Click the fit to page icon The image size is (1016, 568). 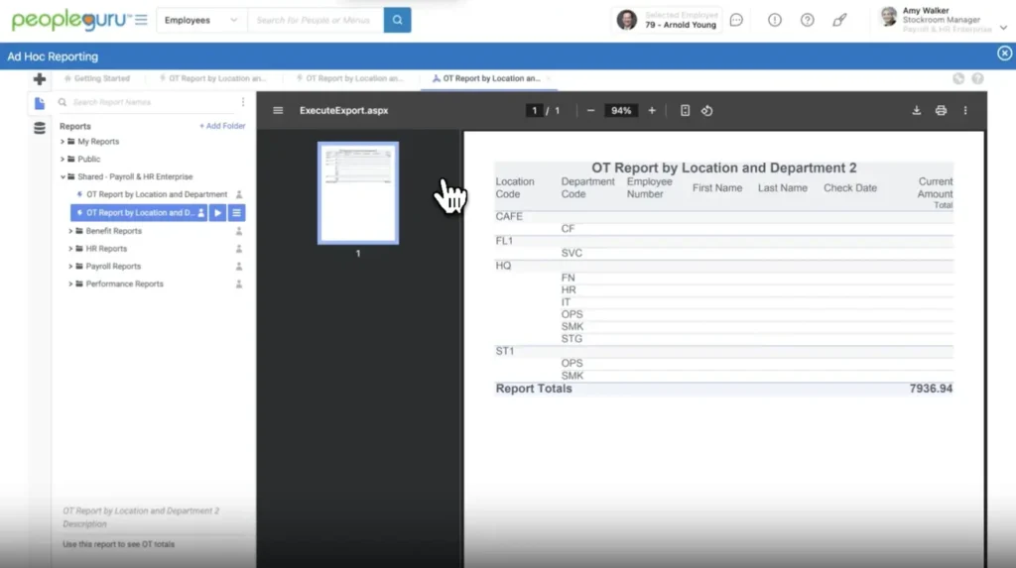coord(685,111)
